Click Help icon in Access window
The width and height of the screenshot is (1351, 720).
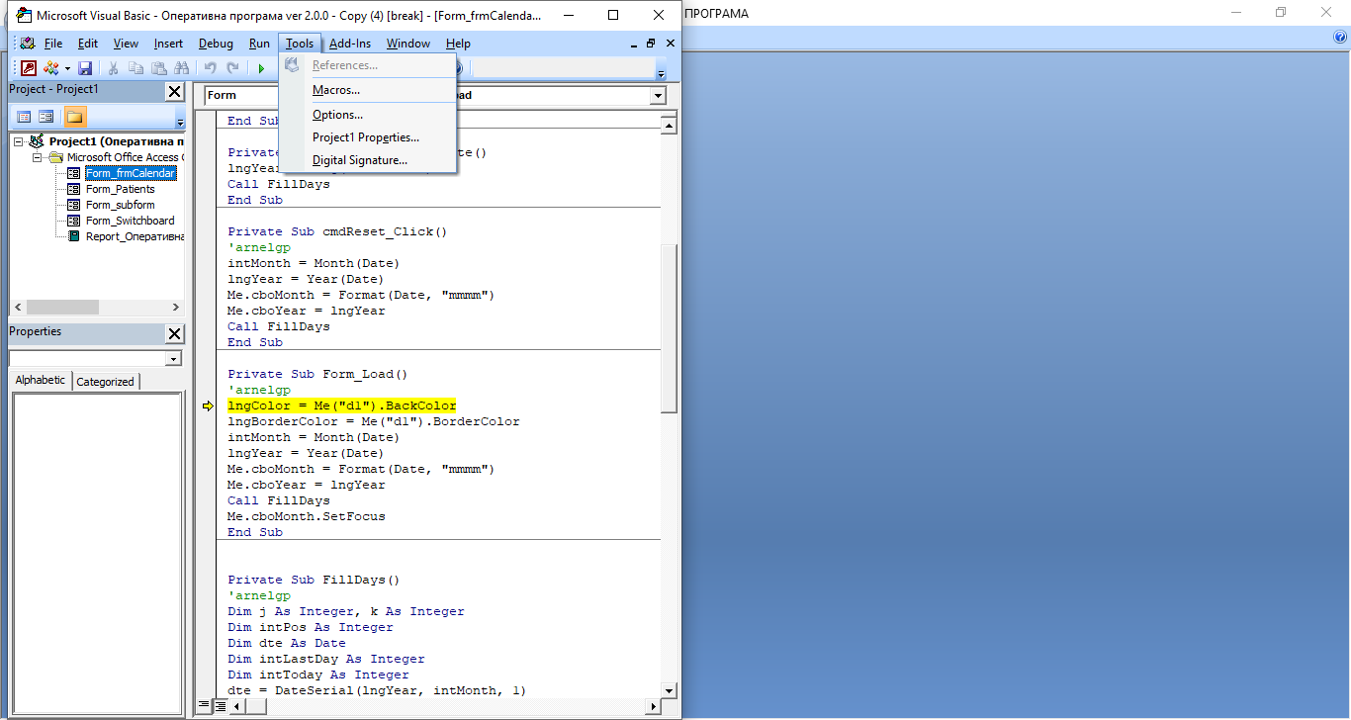pos(1341,37)
